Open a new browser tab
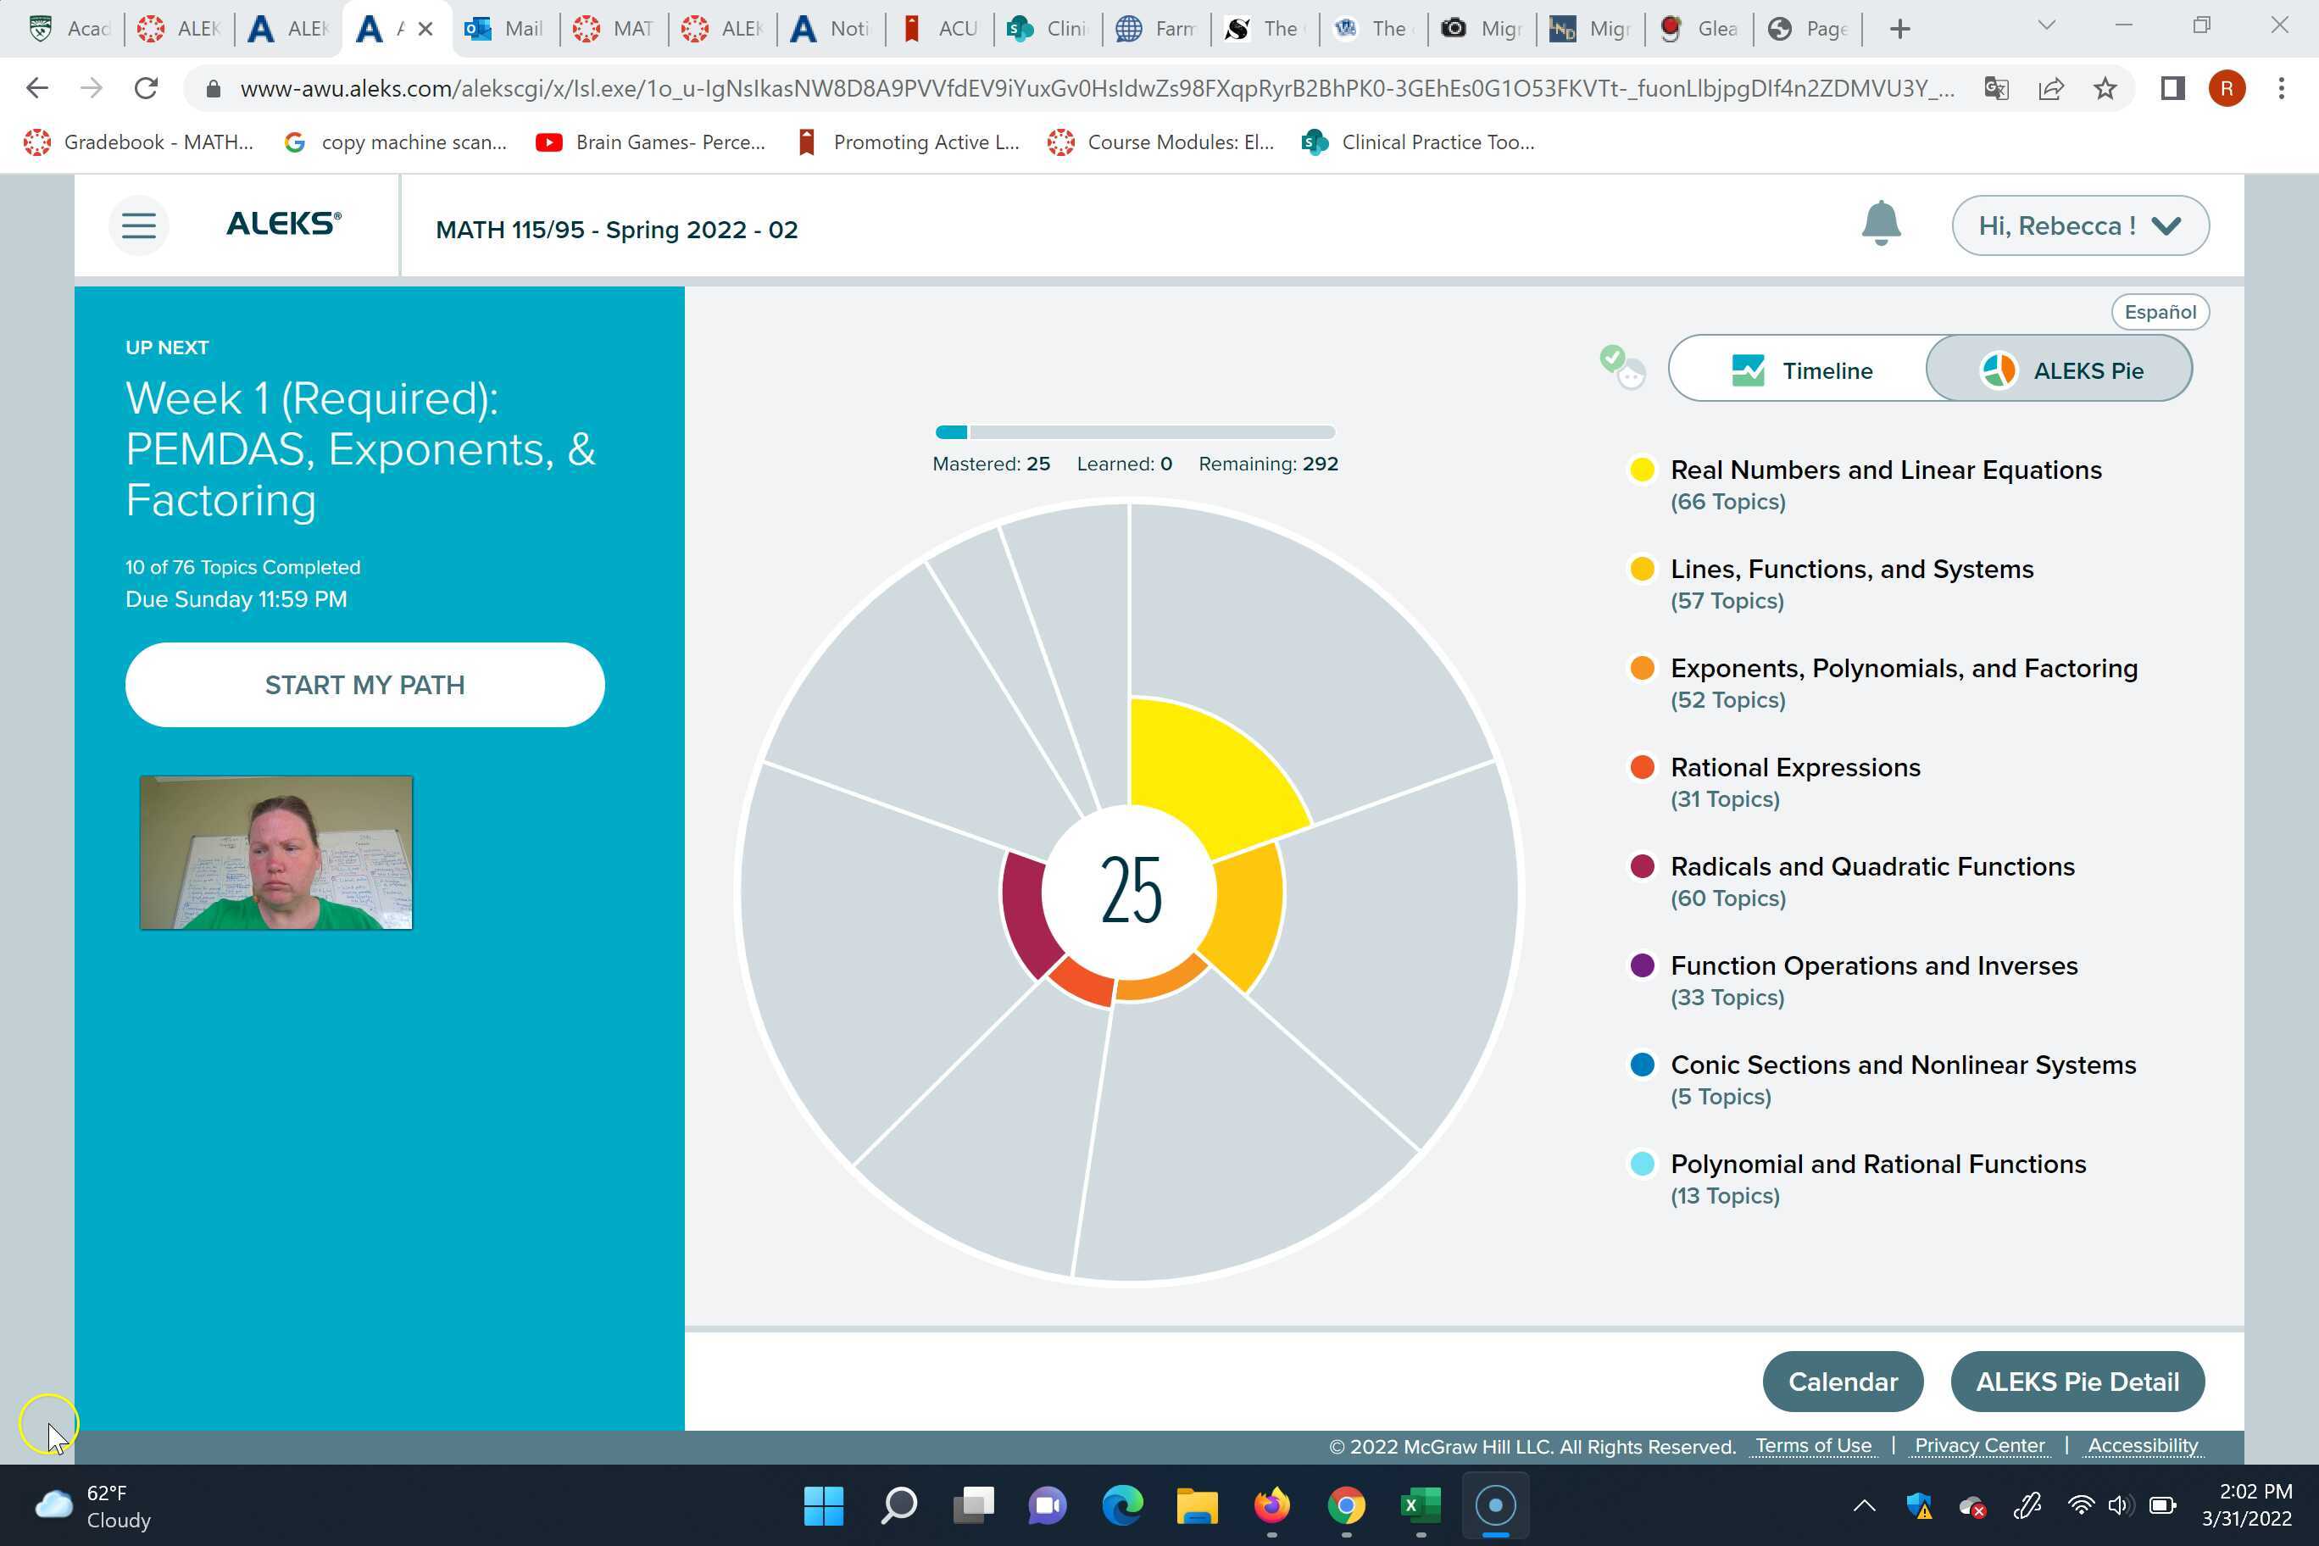This screenshot has height=1546, width=2319. coord(1900,30)
